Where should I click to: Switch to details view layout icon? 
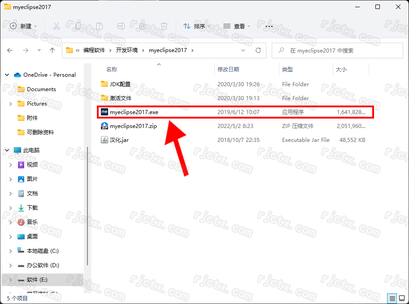392,298
